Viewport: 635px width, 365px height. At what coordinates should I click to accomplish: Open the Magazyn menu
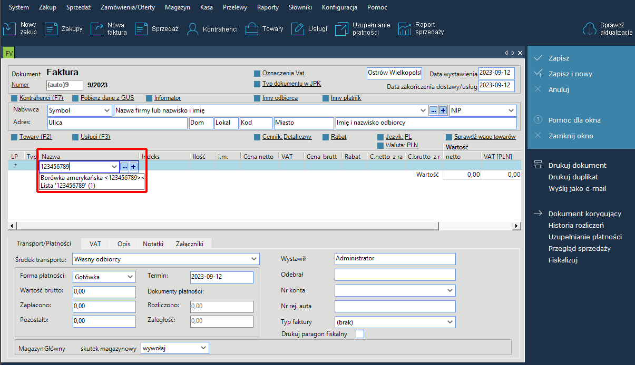click(178, 7)
